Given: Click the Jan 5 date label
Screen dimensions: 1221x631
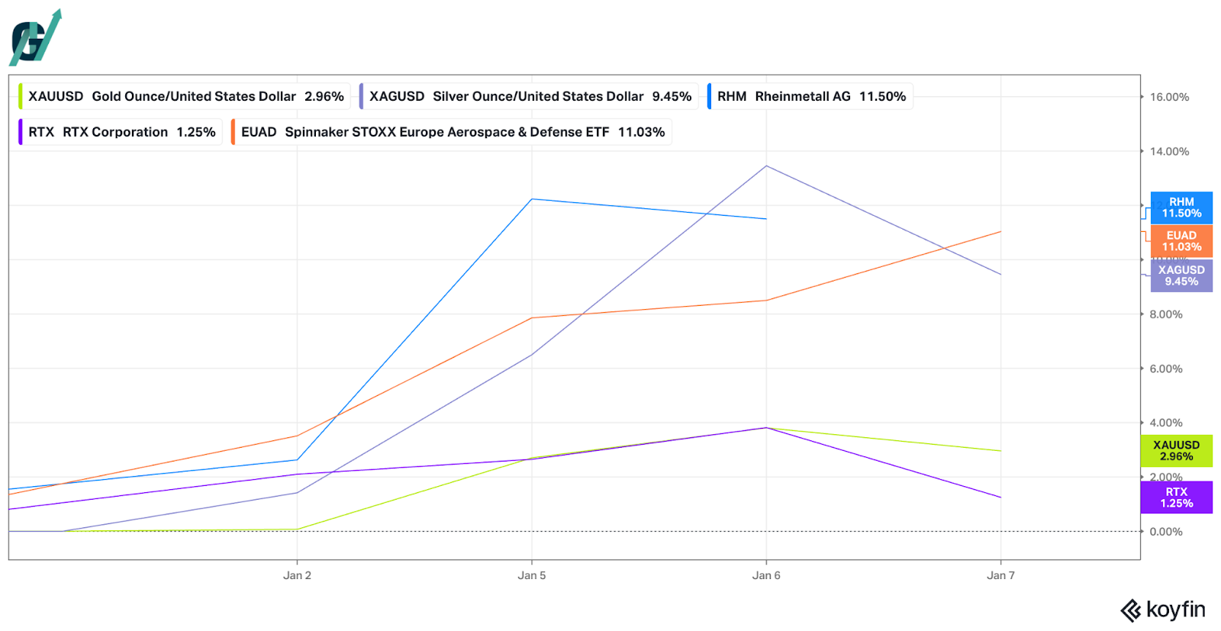Looking at the screenshot, I should pos(532,575).
